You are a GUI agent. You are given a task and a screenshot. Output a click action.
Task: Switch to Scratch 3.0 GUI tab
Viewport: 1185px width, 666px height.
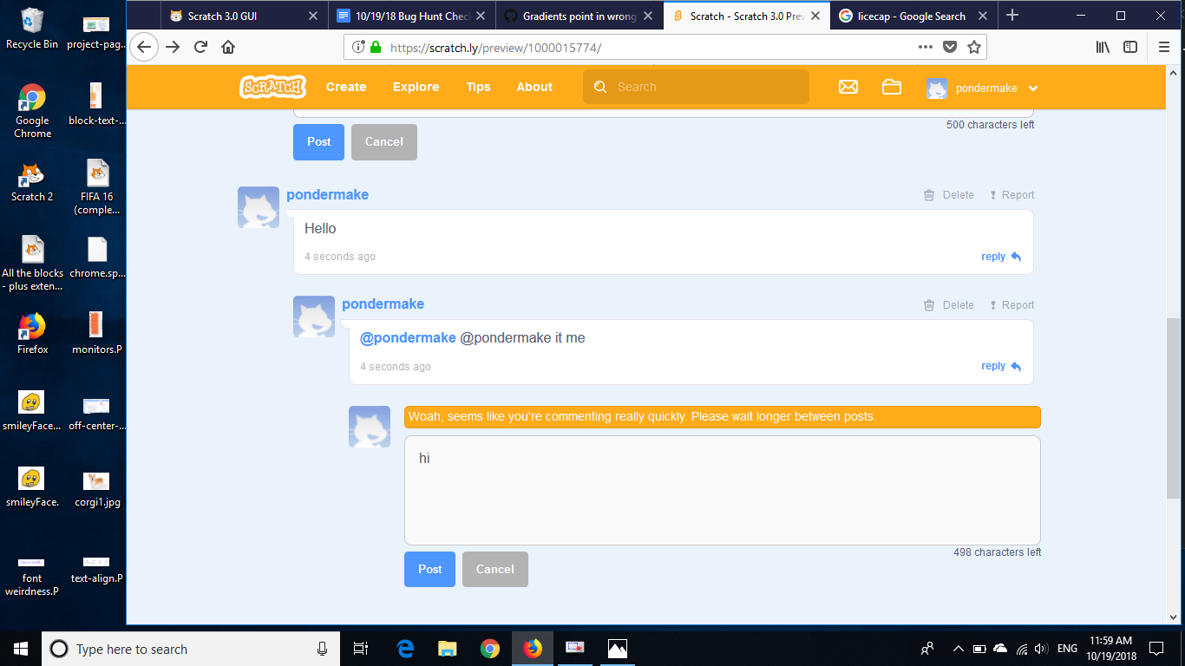point(244,16)
